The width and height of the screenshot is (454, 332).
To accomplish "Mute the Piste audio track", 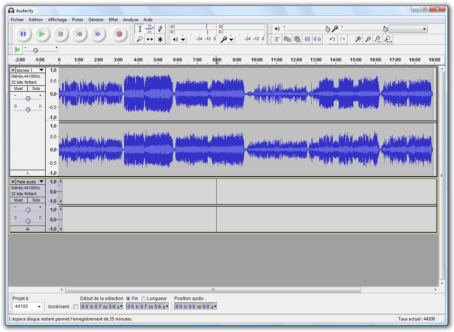I will coord(19,200).
